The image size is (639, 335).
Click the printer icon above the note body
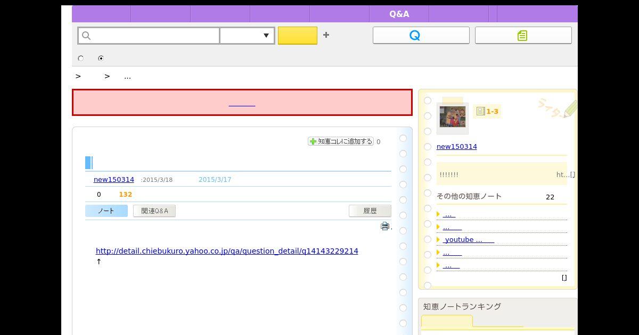click(385, 226)
